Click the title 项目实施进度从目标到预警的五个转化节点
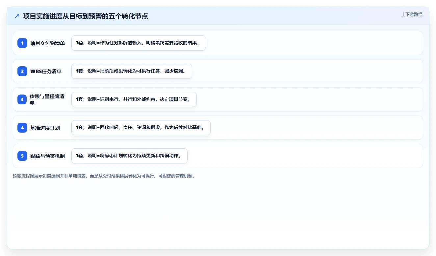The height and width of the screenshot is (256, 436). [86, 16]
